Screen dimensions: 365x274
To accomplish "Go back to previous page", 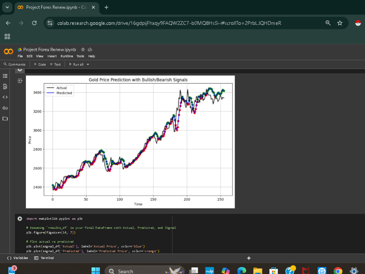I will (8, 23).
